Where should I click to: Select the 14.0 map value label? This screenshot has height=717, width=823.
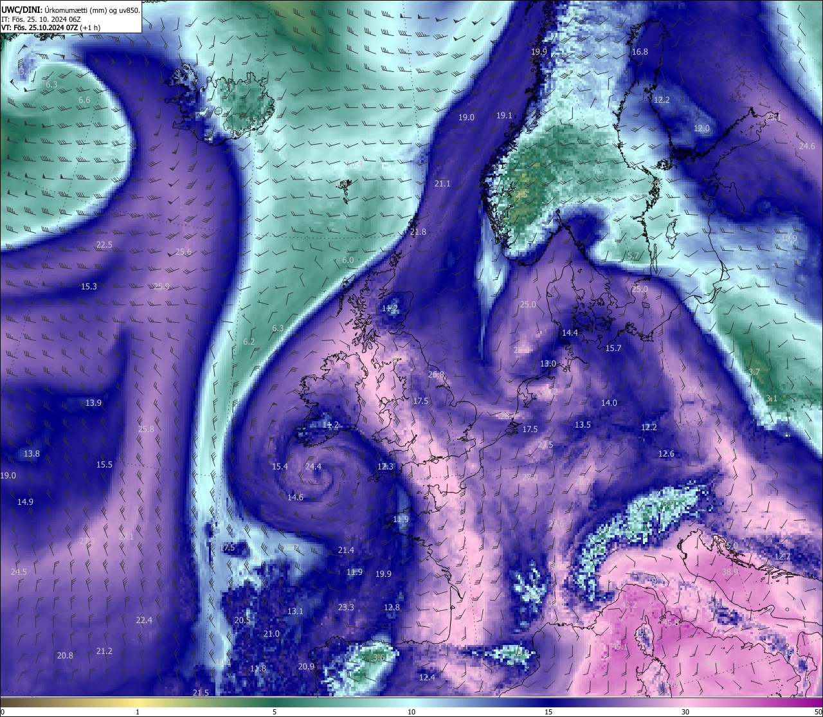(609, 403)
